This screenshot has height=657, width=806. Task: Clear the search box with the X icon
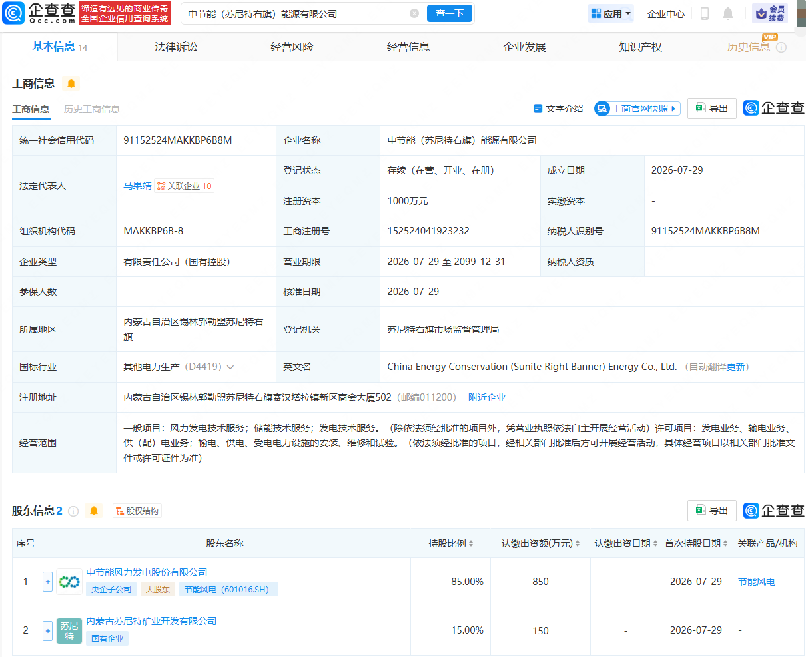[x=414, y=13]
